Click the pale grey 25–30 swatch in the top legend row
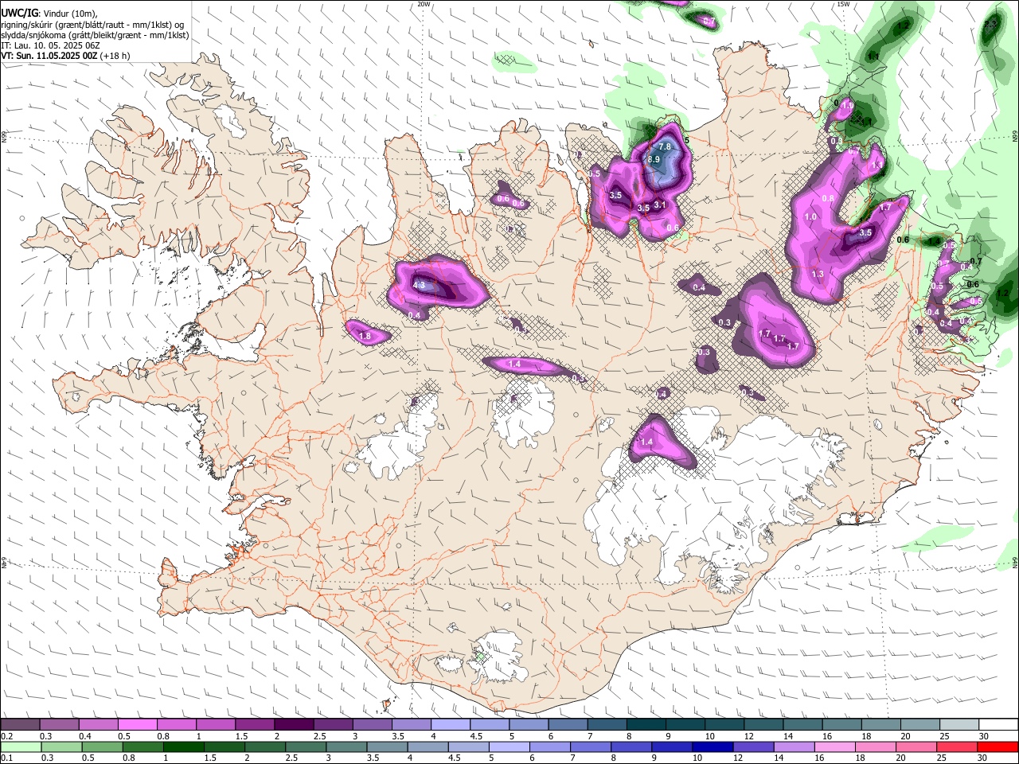The height and width of the screenshot is (764, 1019). coord(960,725)
